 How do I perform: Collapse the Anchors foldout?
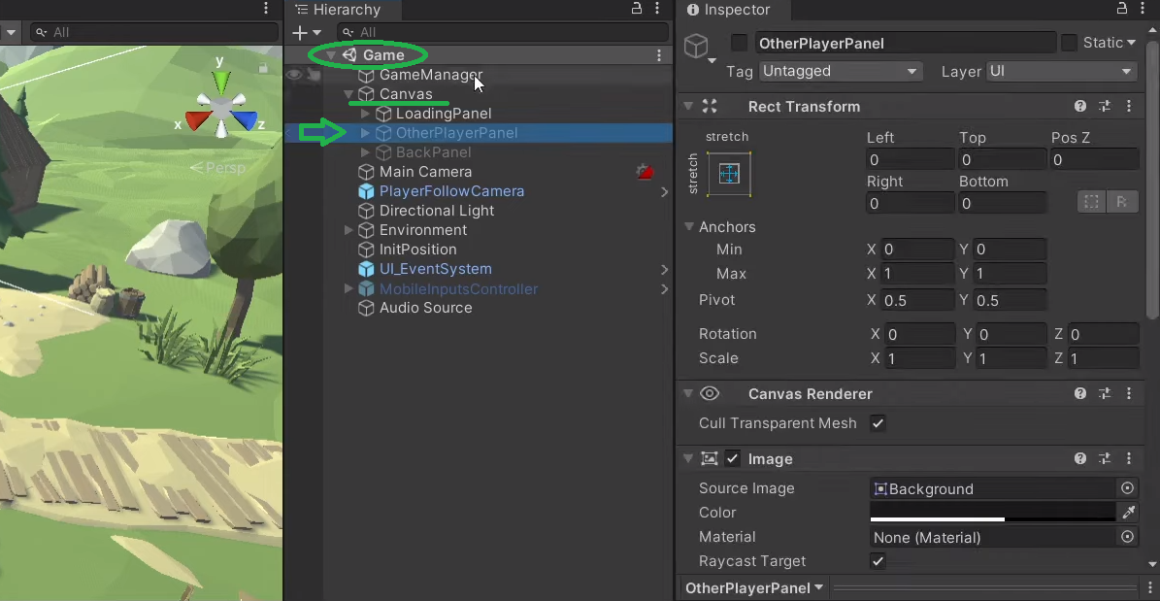tap(689, 226)
